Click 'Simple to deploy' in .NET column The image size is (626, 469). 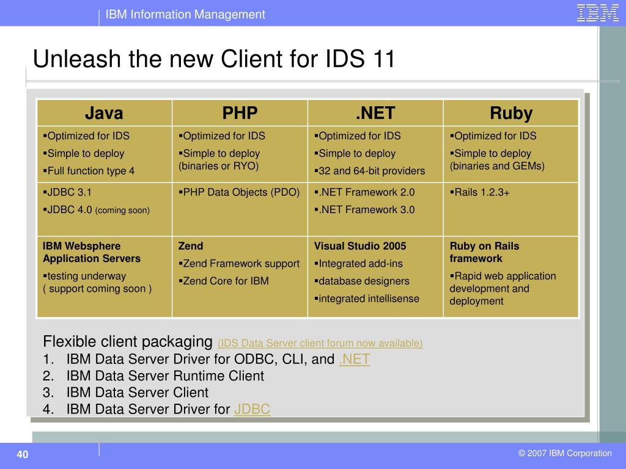355,153
